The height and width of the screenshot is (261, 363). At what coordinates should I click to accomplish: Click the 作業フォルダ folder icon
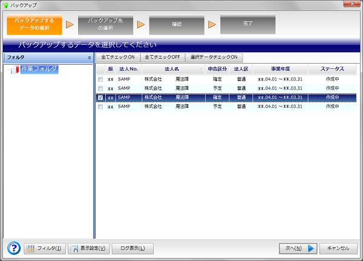coord(15,70)
